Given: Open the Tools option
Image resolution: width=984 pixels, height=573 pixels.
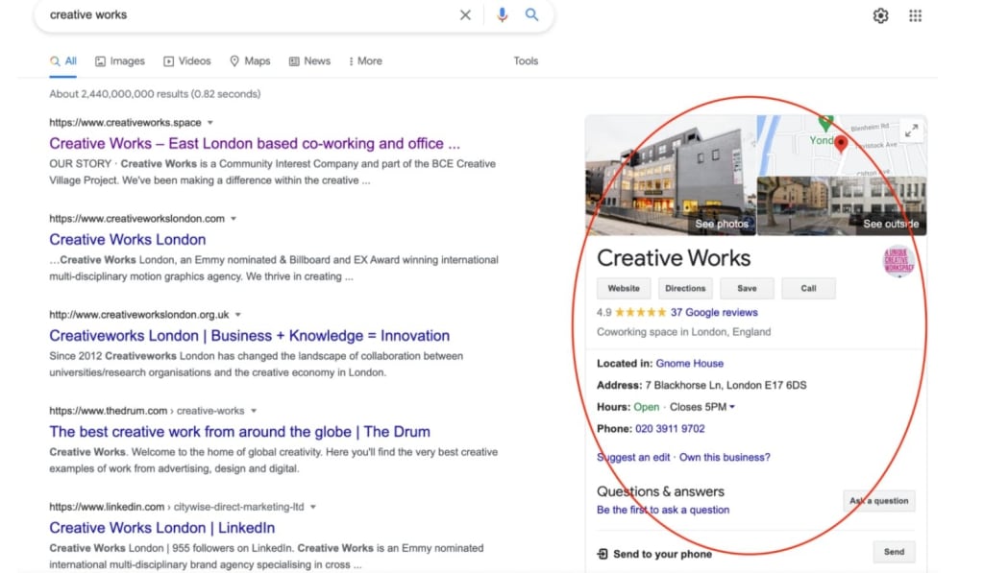Looking at the screenshot, I should click(526, 61).
